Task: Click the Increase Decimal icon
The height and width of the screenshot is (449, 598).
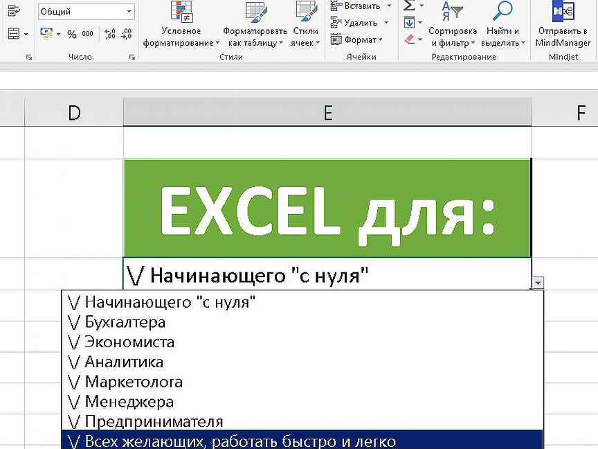Action: tap(110, 34)
